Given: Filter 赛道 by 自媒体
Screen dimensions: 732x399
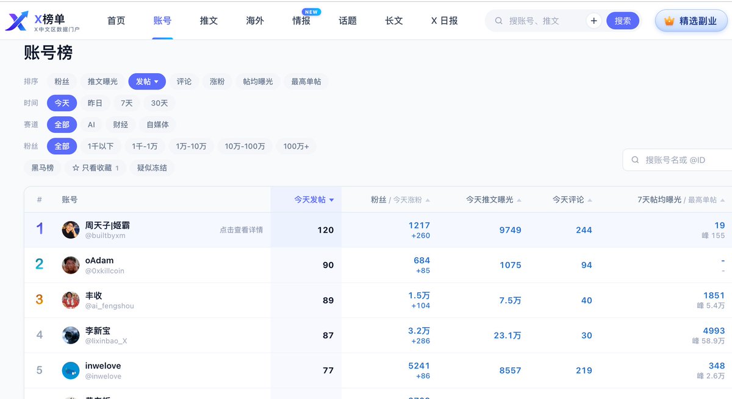Looking at the screenshot, I should point(157,125).
